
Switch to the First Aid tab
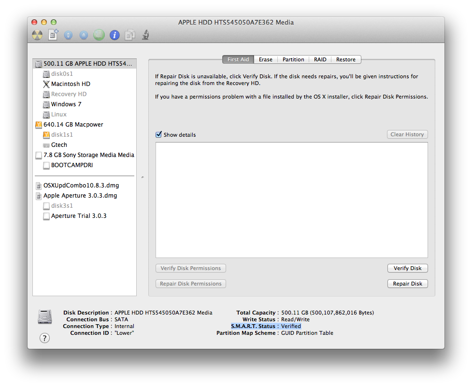point(238,59)
